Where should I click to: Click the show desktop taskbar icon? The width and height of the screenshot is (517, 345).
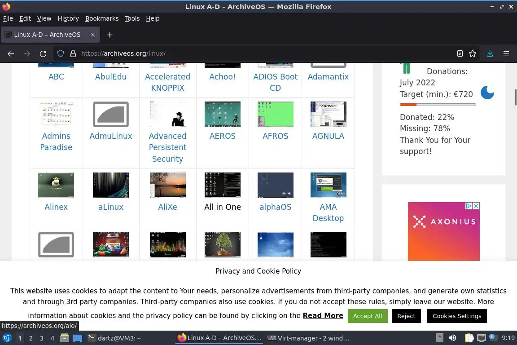click(78, 338)
